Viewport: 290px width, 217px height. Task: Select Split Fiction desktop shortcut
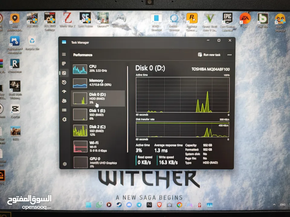[x=85, y=20]
